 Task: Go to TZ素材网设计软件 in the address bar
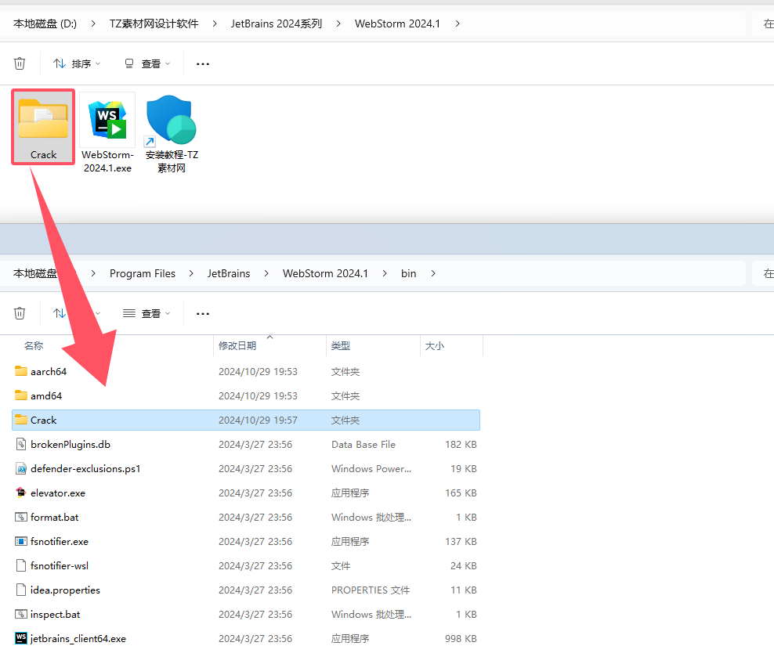[x=154, y=23]
